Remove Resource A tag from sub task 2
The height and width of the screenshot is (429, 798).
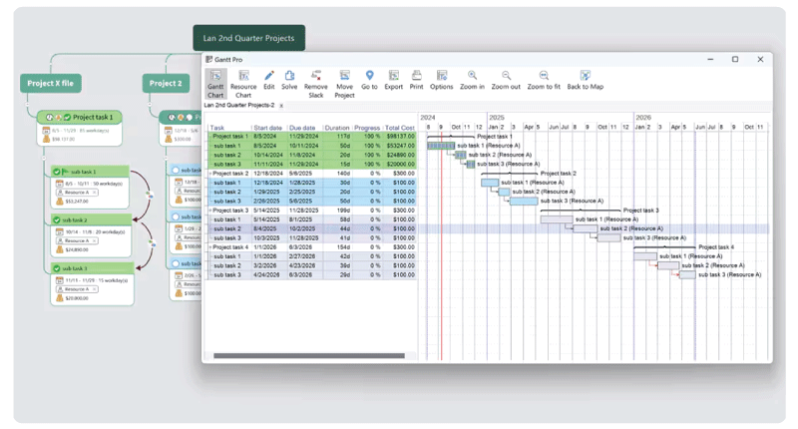pyautogui.click(x=94, y=240)
